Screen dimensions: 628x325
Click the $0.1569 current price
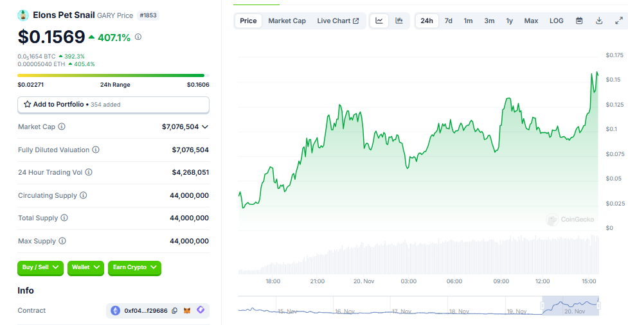point(51,37)
